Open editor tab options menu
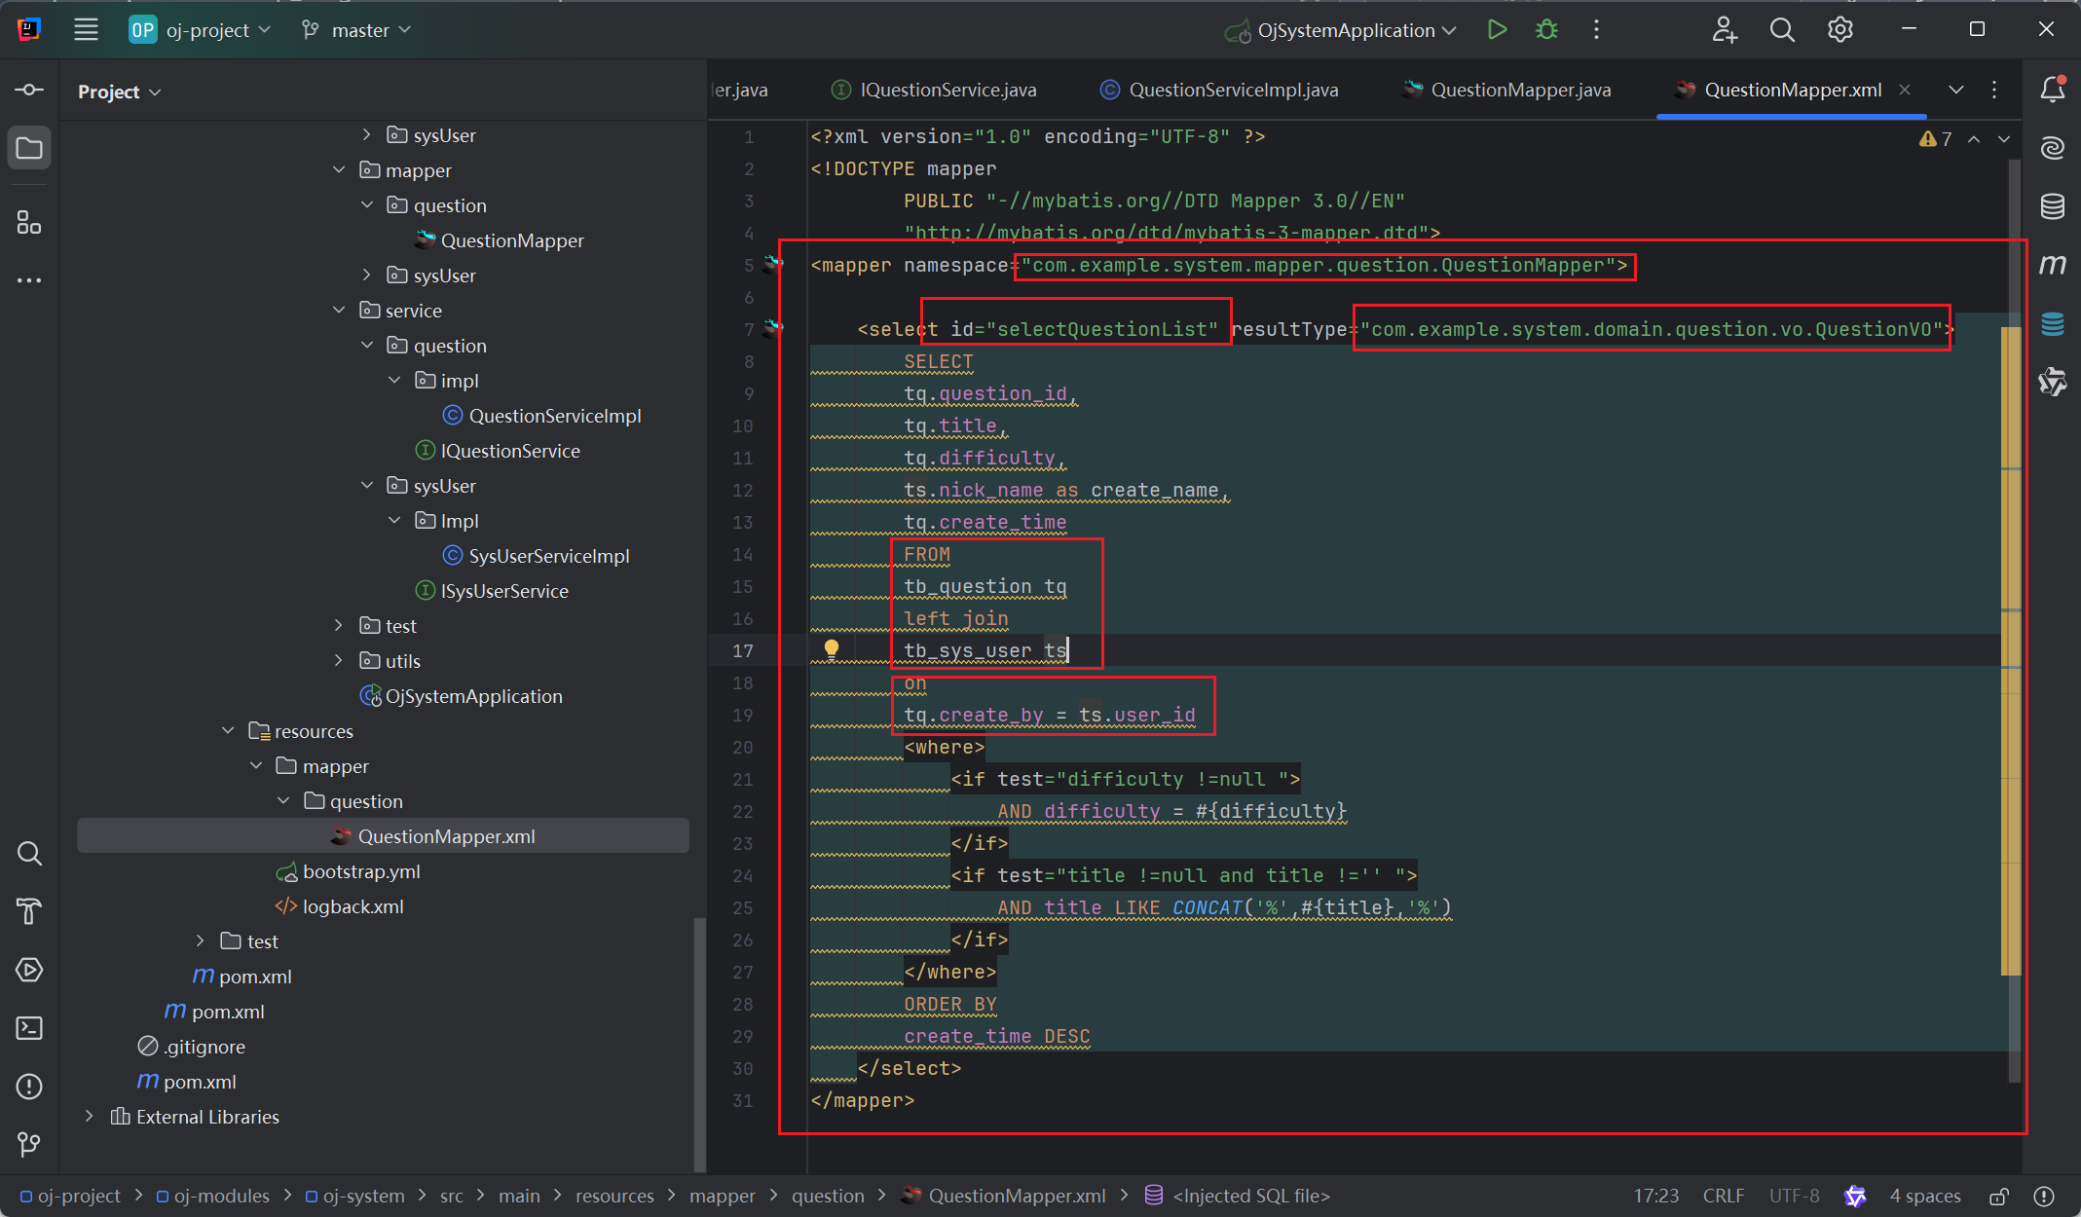This screenshot has width=2081, height=1217. click(x=1994, y=90)
